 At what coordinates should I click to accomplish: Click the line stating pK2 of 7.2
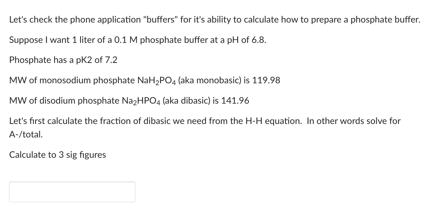tap(63, 60)
